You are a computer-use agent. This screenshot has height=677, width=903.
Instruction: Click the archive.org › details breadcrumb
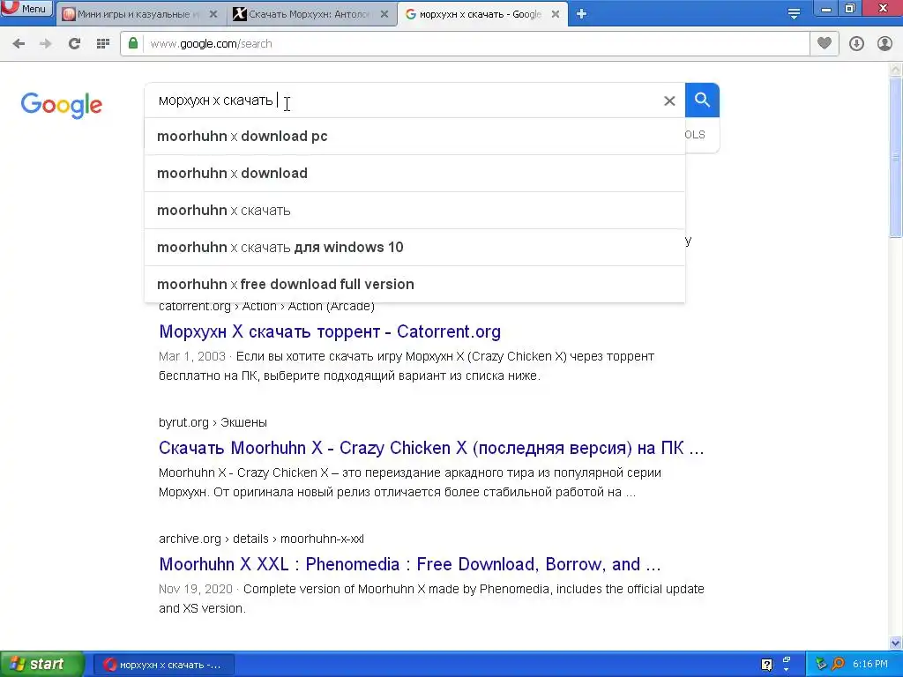(261, 539)
